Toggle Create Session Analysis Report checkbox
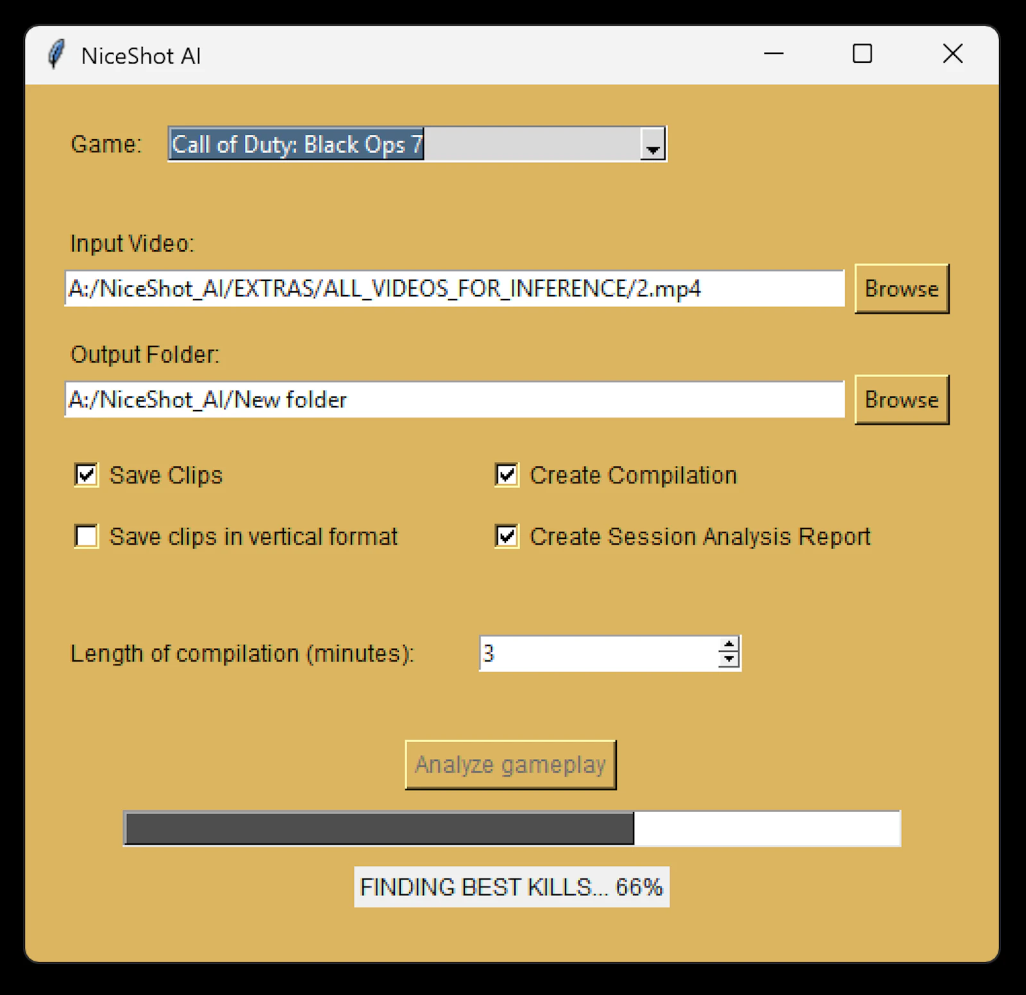The width and height of the screenshot is (1026, 995). 507,536
